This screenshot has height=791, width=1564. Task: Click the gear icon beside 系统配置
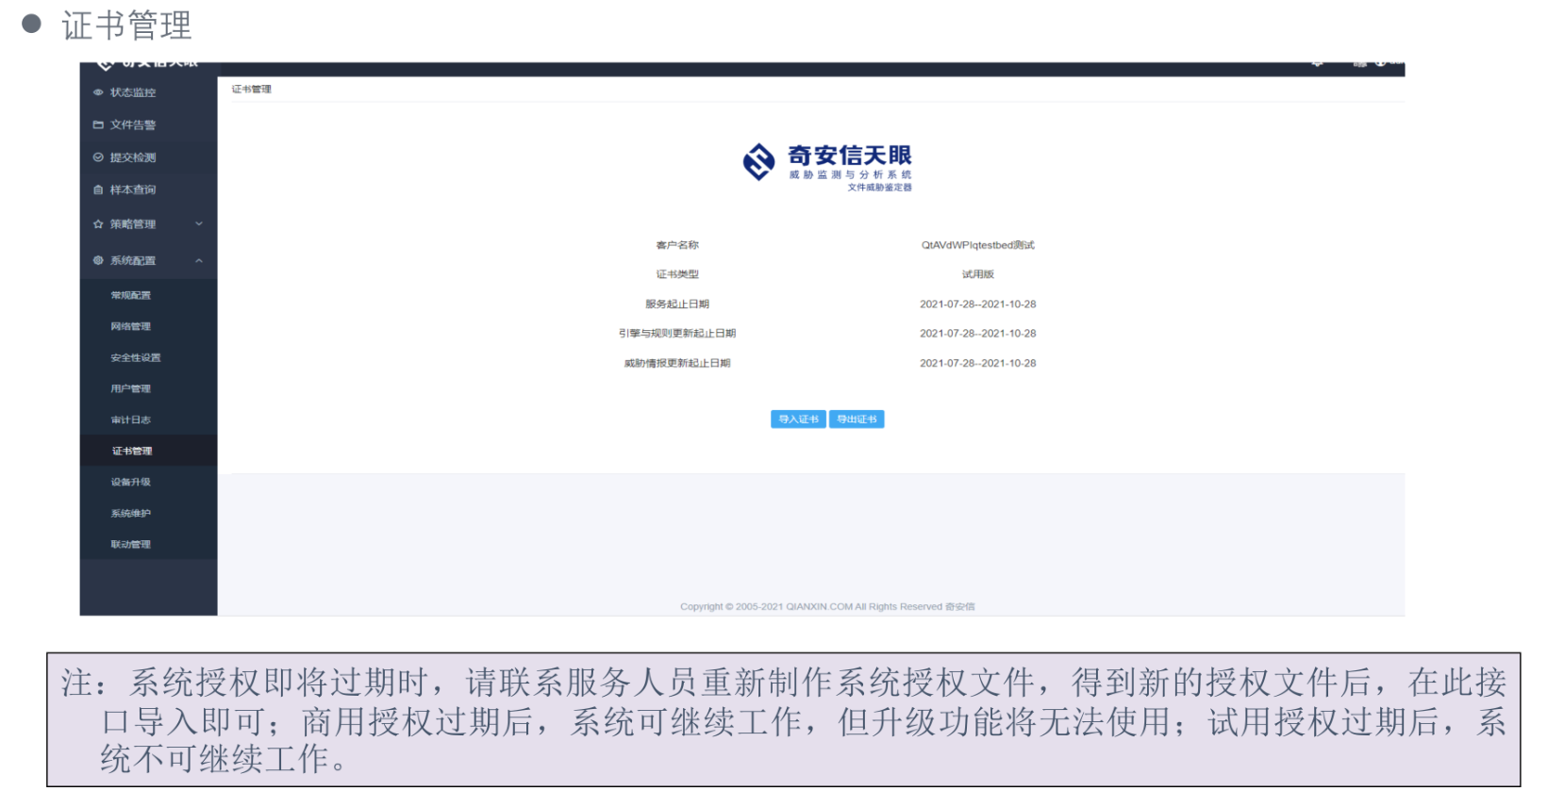[x=98, y=260]
